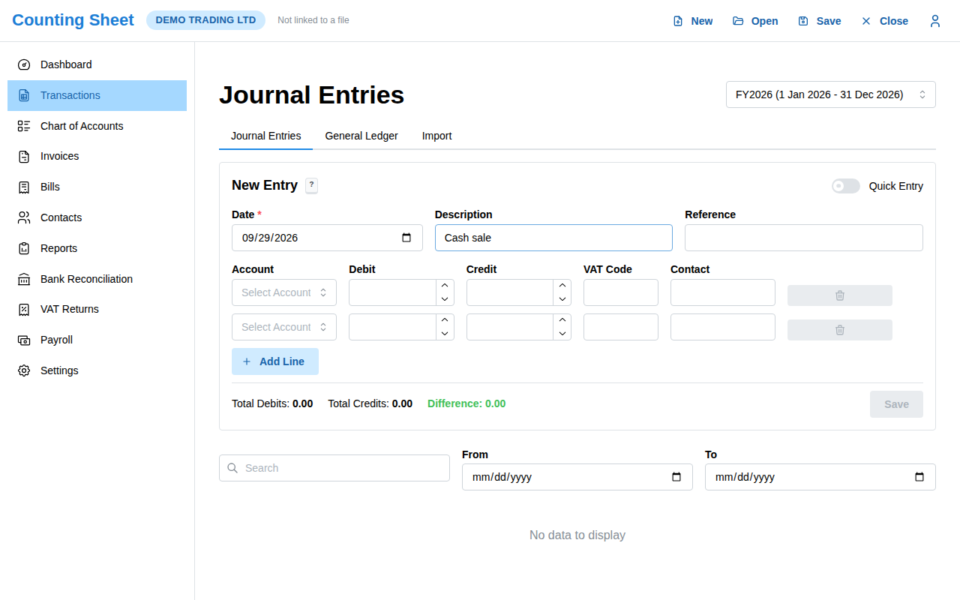This screenshot has width=960, height=600.
Task: Click into the journal Search box
Action: [x=334, y=468]
